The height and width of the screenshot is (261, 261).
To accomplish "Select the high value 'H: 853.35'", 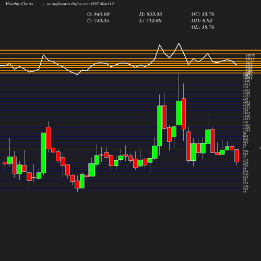I will [150, 14].
